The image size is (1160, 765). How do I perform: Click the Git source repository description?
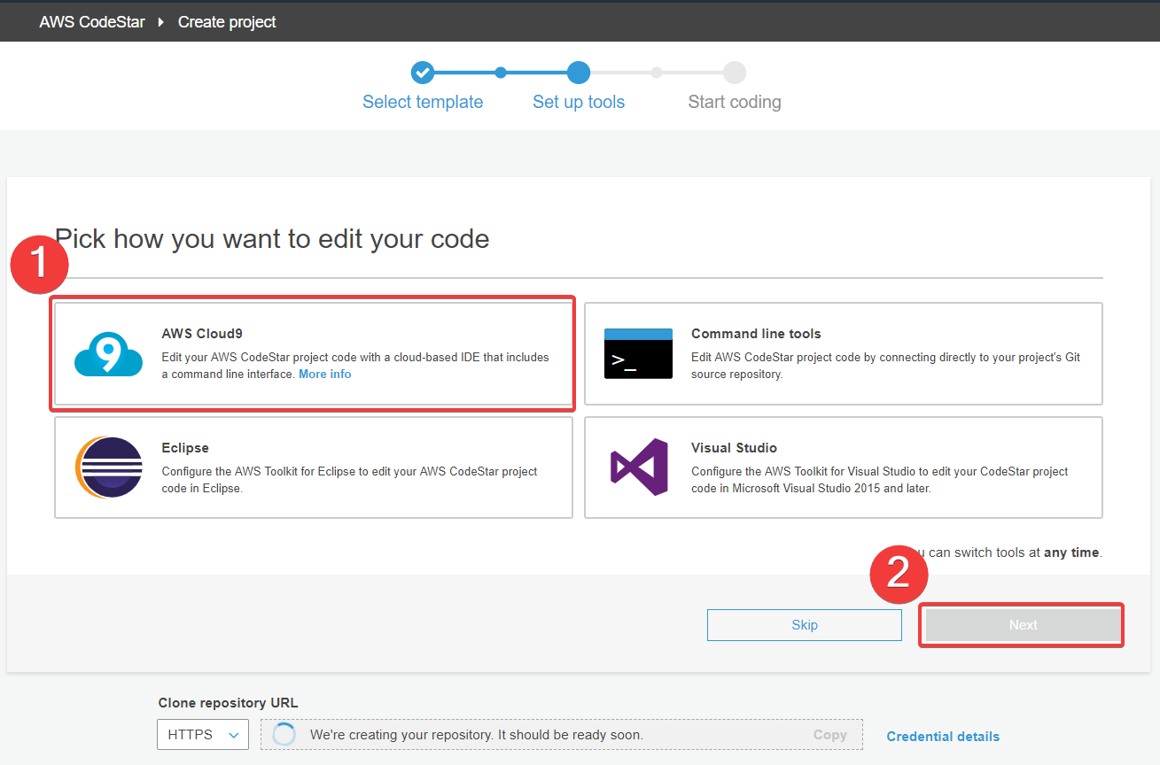click(885, 366)
